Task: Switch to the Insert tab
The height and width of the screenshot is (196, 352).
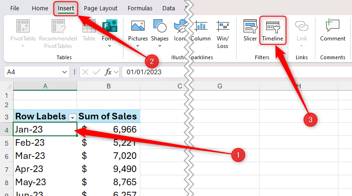Action: [x=66, y=8]
